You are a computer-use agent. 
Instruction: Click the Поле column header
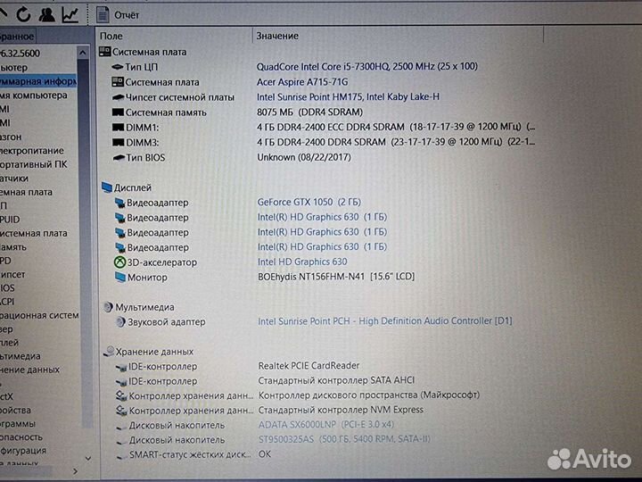(x=111, y=36)
